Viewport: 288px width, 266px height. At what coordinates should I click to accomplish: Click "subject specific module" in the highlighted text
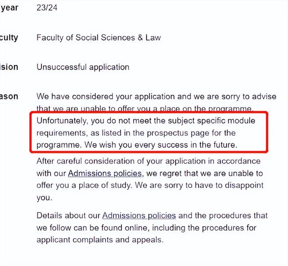(x=211, y=121)
